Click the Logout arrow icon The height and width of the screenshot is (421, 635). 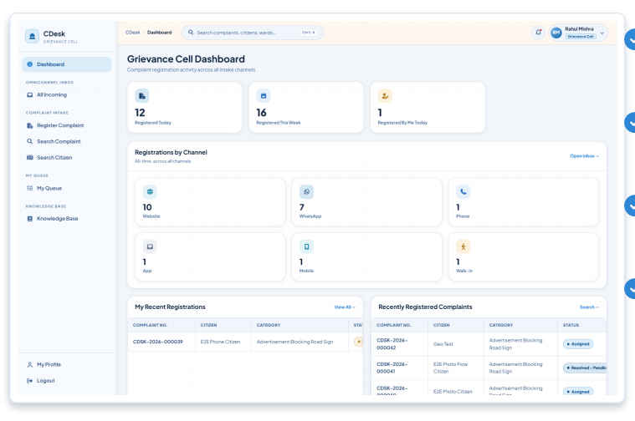[x=29, y=381]
